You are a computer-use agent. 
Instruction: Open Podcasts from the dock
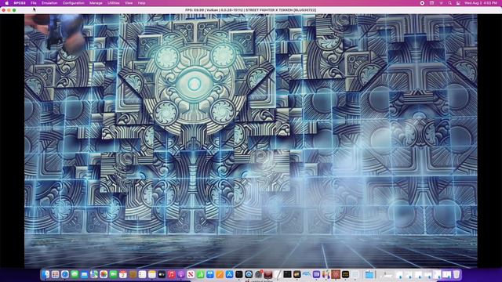click(x=181, y=274)
